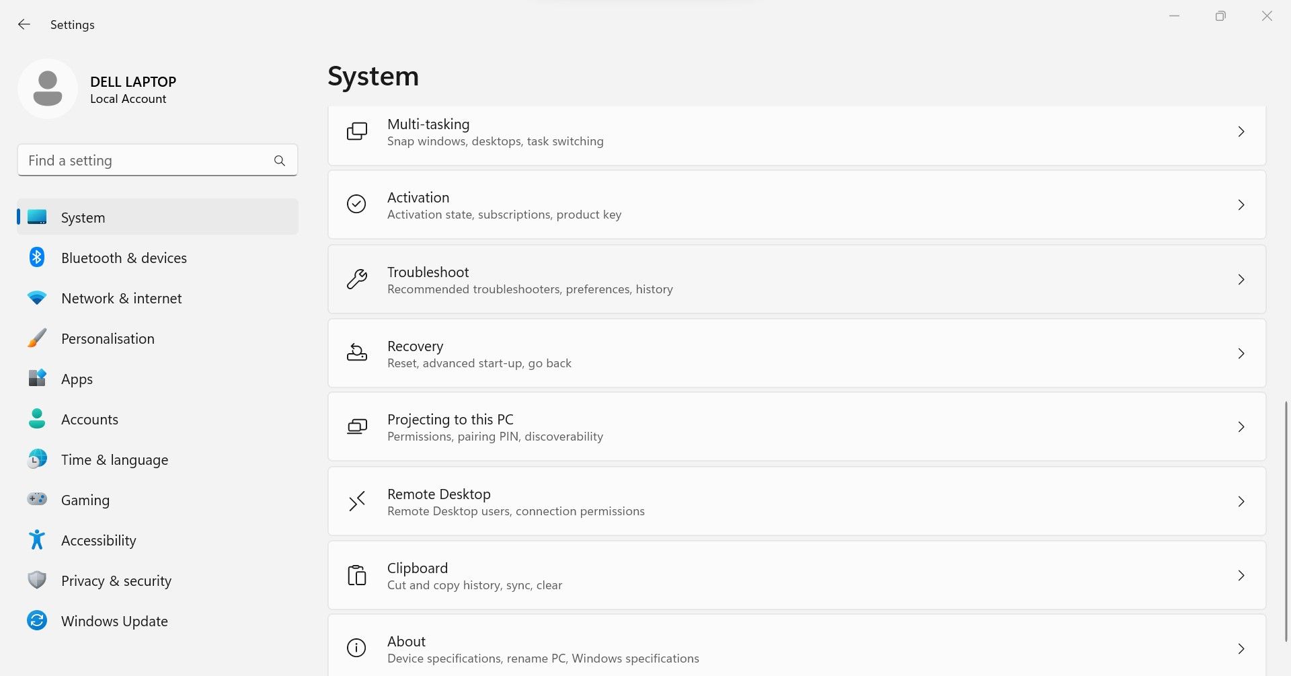Screen dimensions: 1291x676
Task: Expand the About section chevron
Action: click(1241, 649)
